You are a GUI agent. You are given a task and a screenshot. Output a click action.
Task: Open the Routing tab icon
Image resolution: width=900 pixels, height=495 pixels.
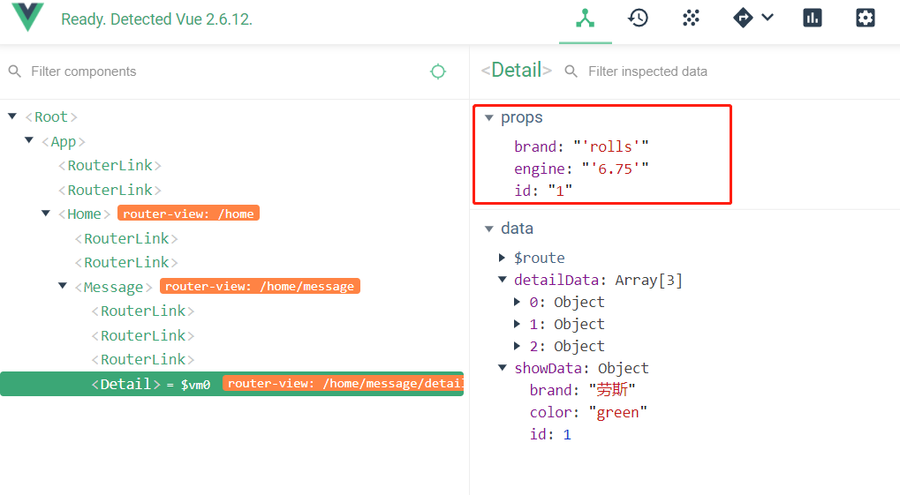(743, 18)
